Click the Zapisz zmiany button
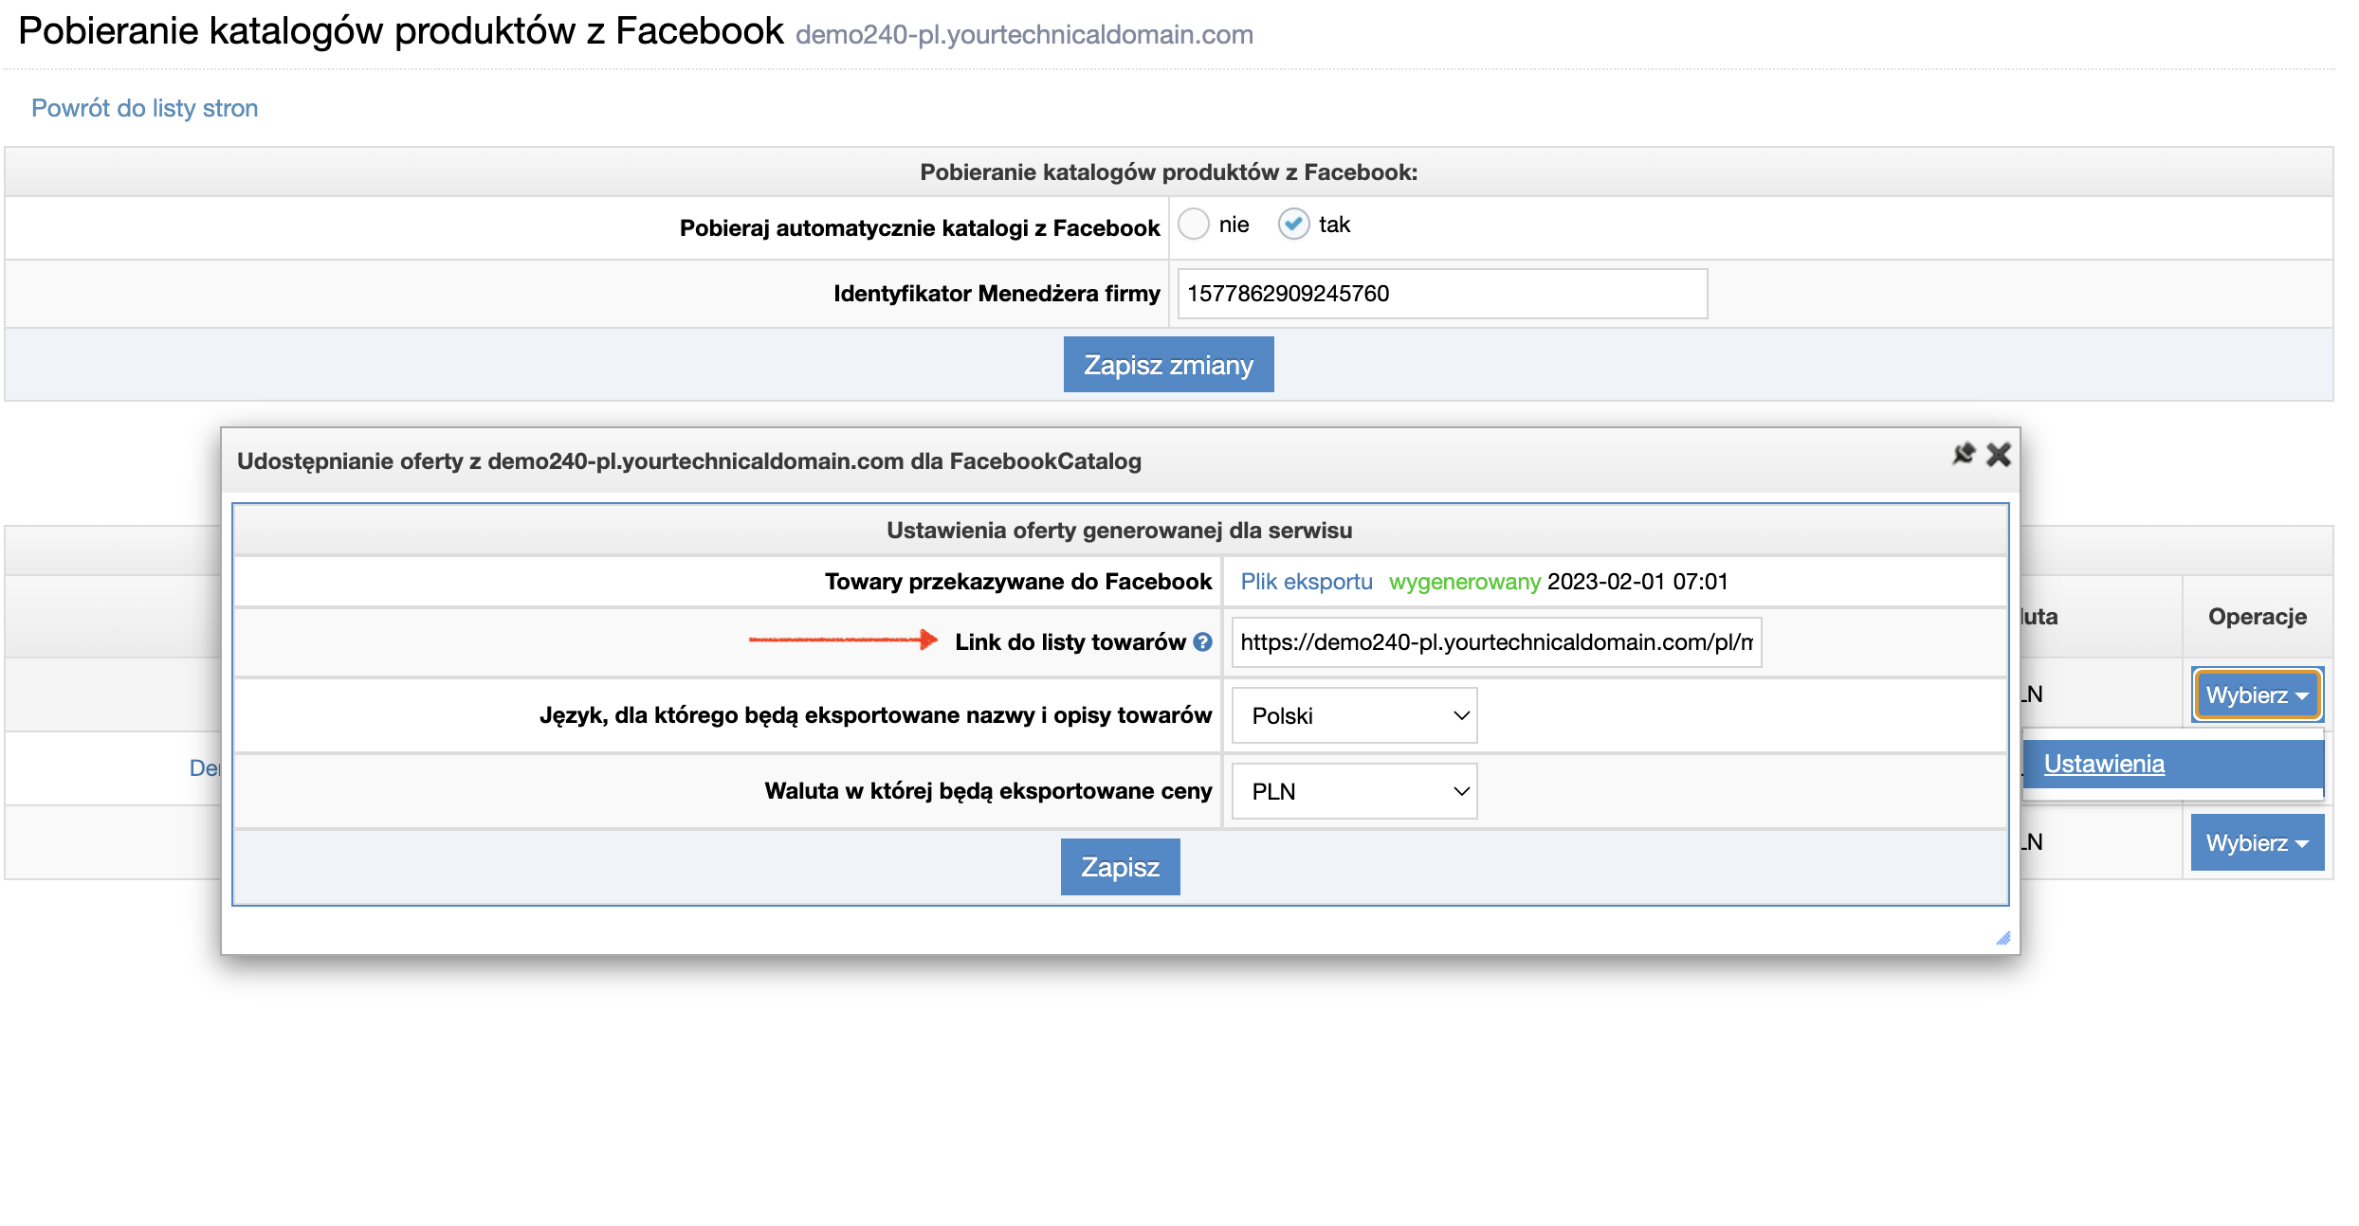 1168,365
